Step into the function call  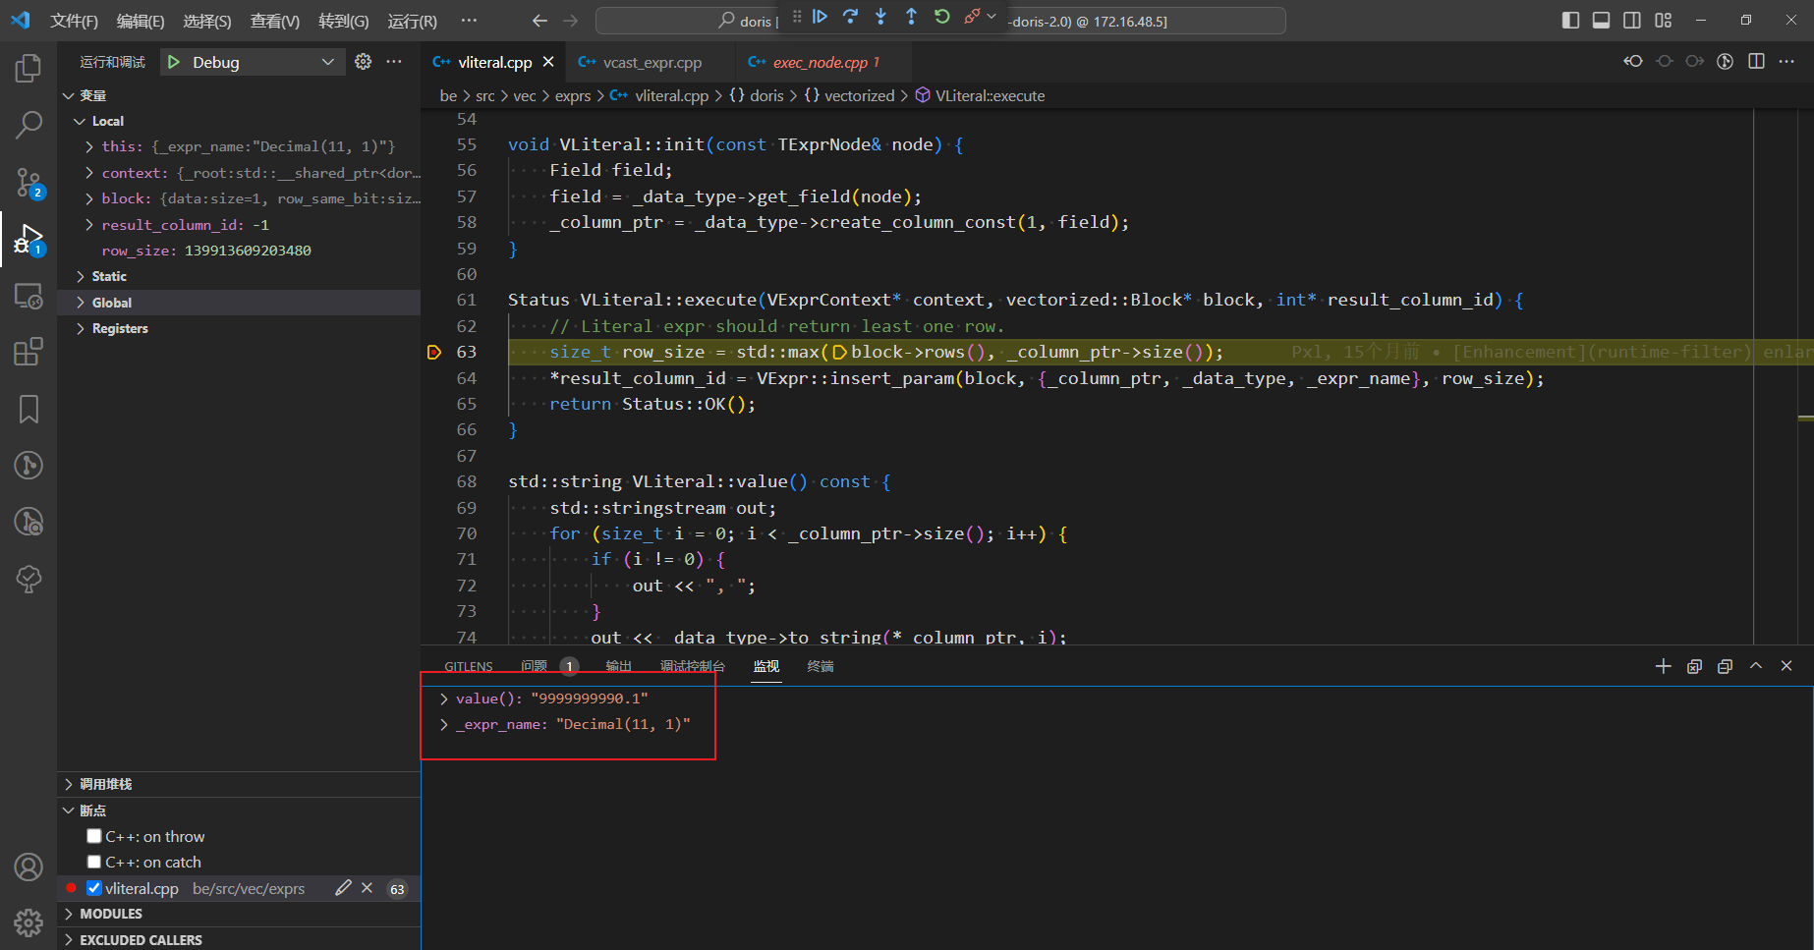880,17
